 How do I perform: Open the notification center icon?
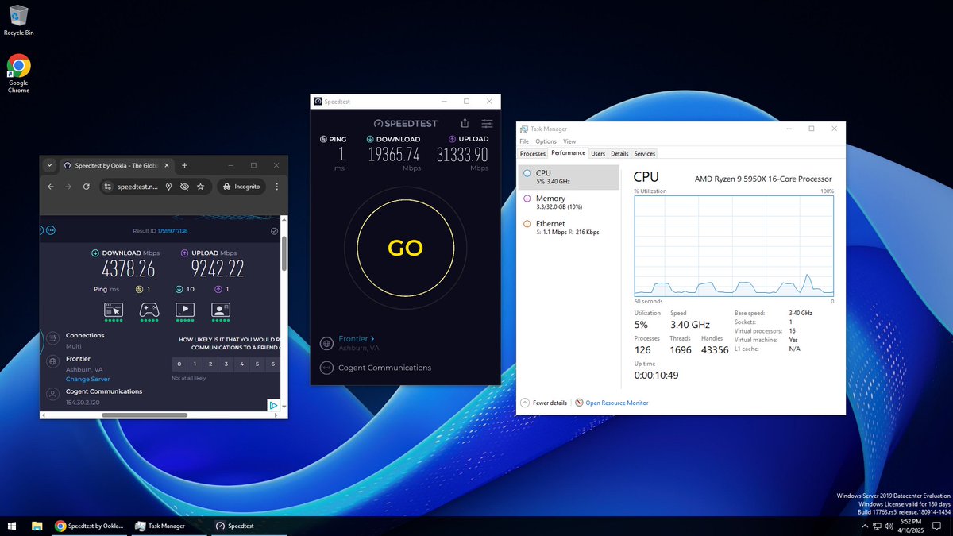point(937,526)
